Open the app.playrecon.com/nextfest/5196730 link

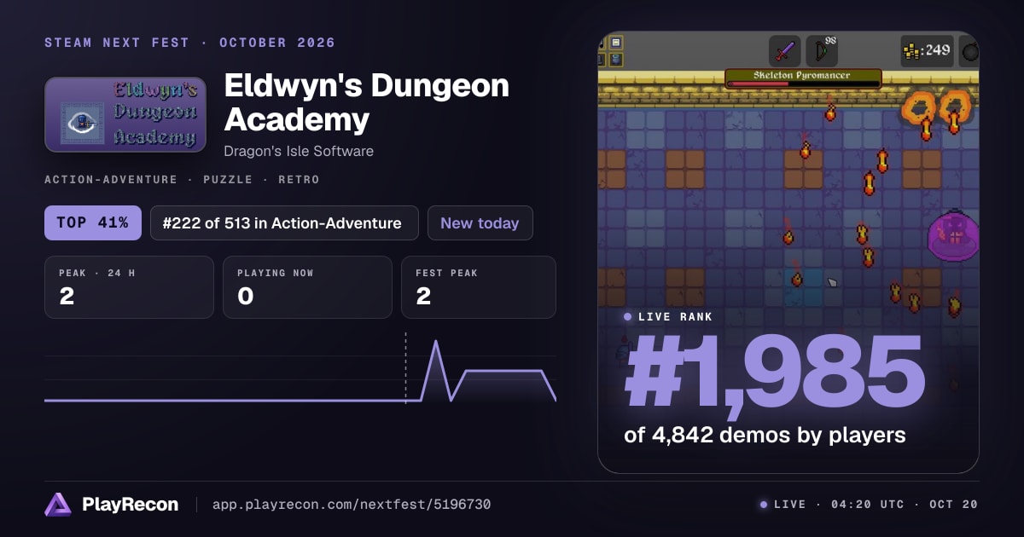click(351, 505)
